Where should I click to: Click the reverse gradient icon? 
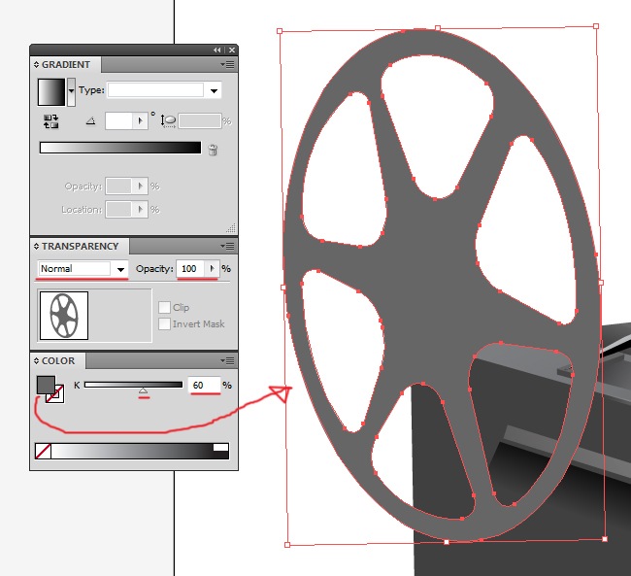(51, 121)
